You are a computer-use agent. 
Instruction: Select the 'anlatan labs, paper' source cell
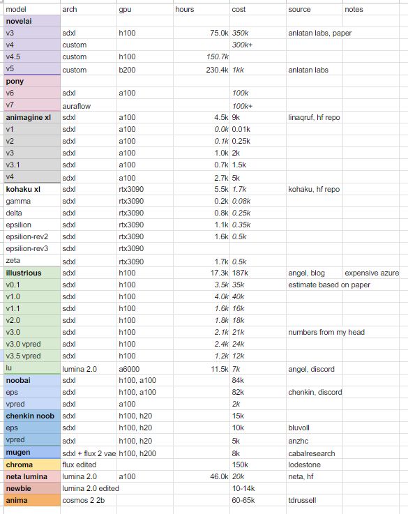(x=320, y=33)
